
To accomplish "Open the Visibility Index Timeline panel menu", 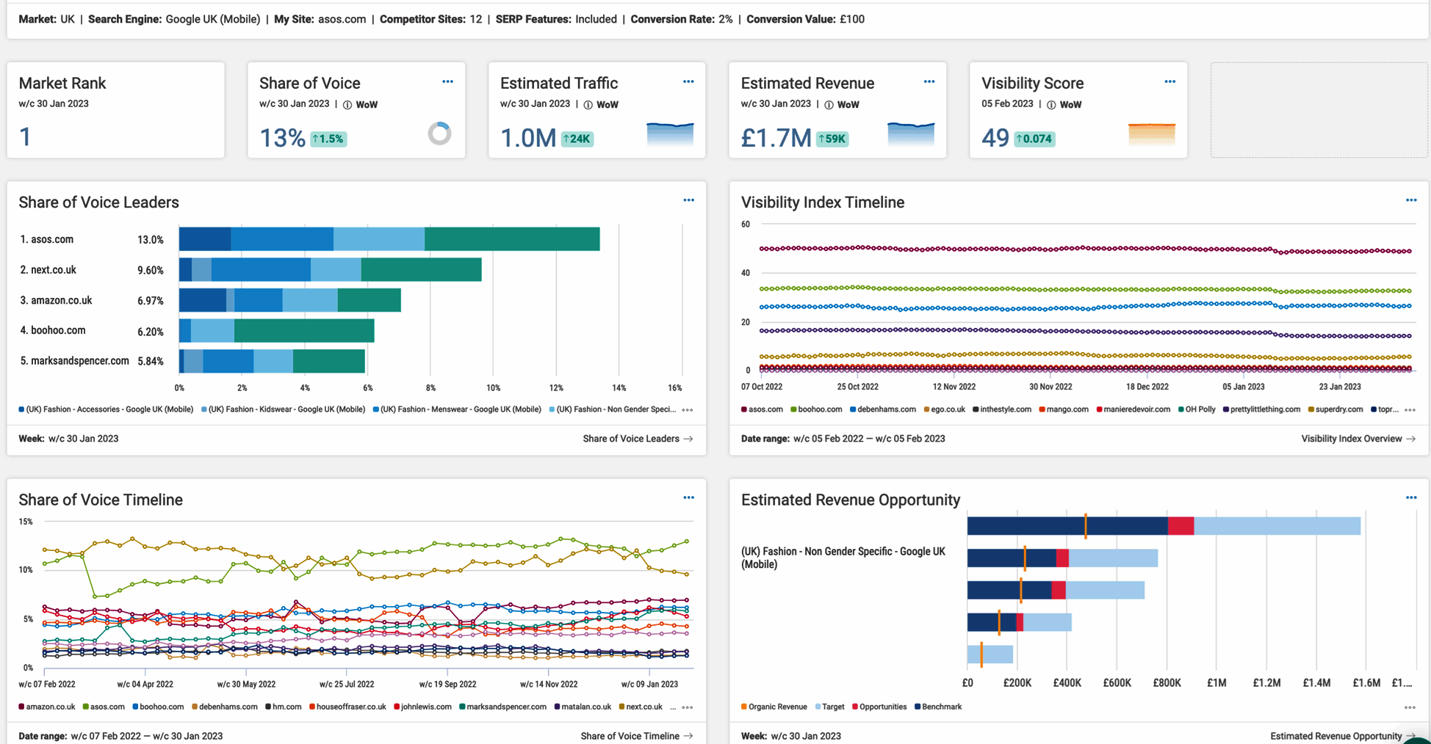I will tap(1411, 200).
